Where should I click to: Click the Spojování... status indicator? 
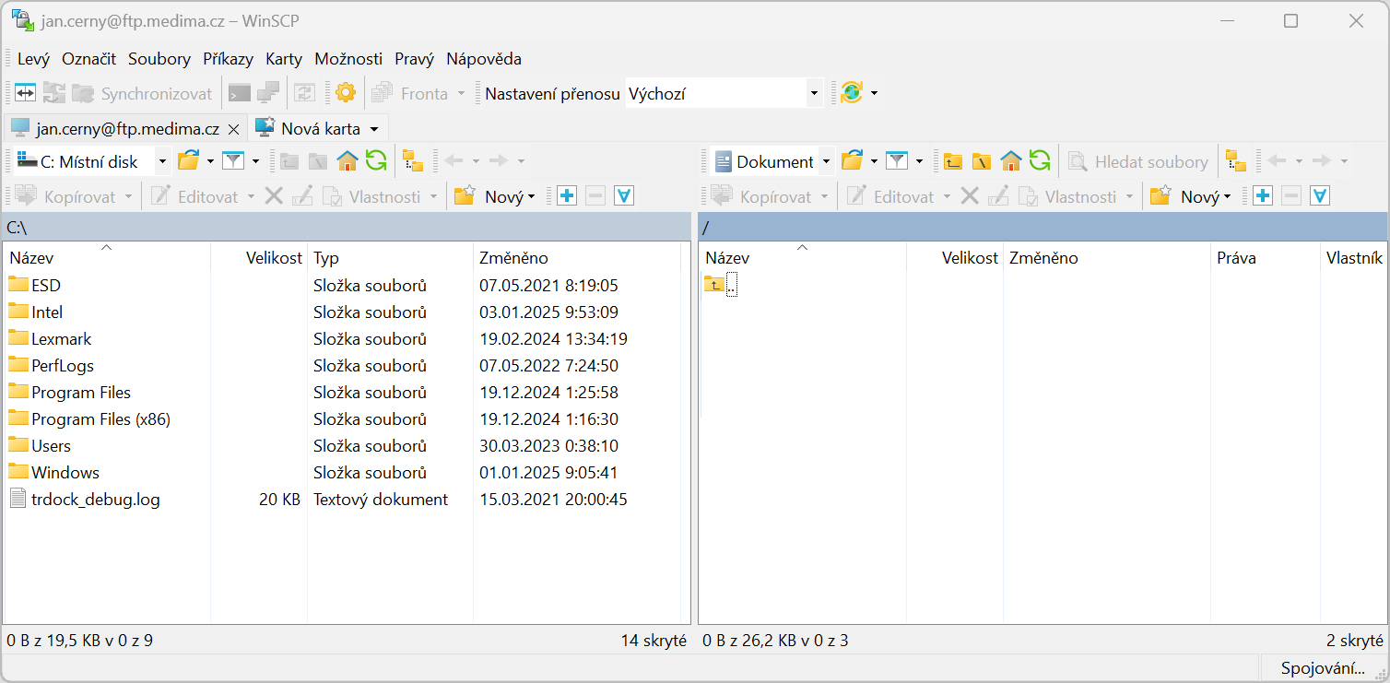click(1322, 668)
